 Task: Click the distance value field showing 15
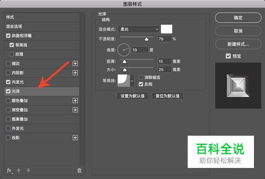click(165, 61)
